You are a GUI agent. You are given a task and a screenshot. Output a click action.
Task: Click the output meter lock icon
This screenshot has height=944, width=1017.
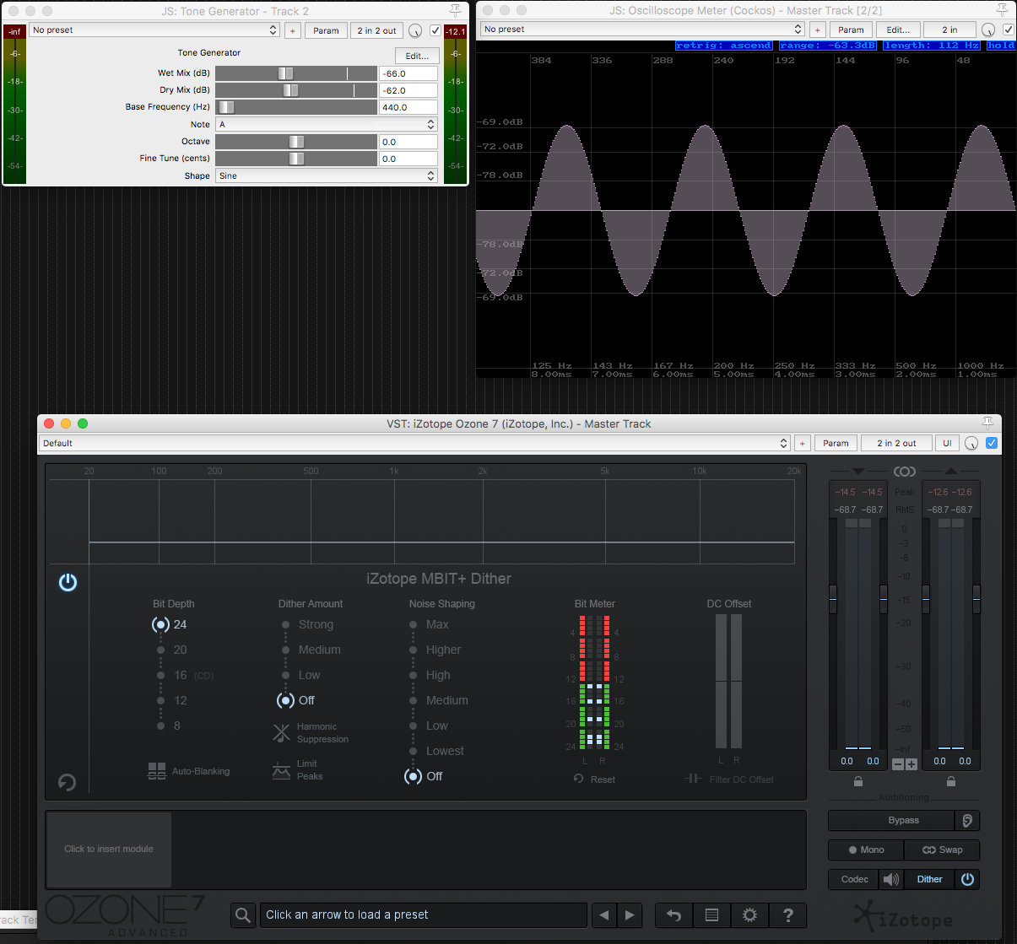point(951,782)
